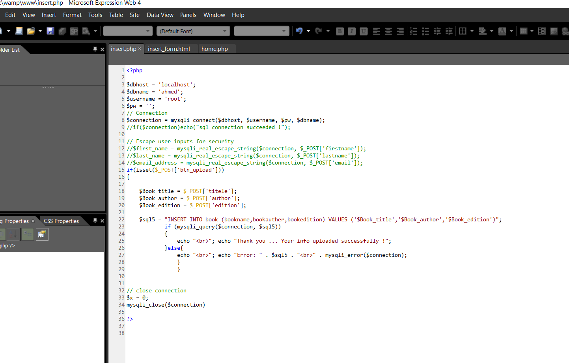Open the Style dropdown
569x363 pixels.
[x=128, y=31]
